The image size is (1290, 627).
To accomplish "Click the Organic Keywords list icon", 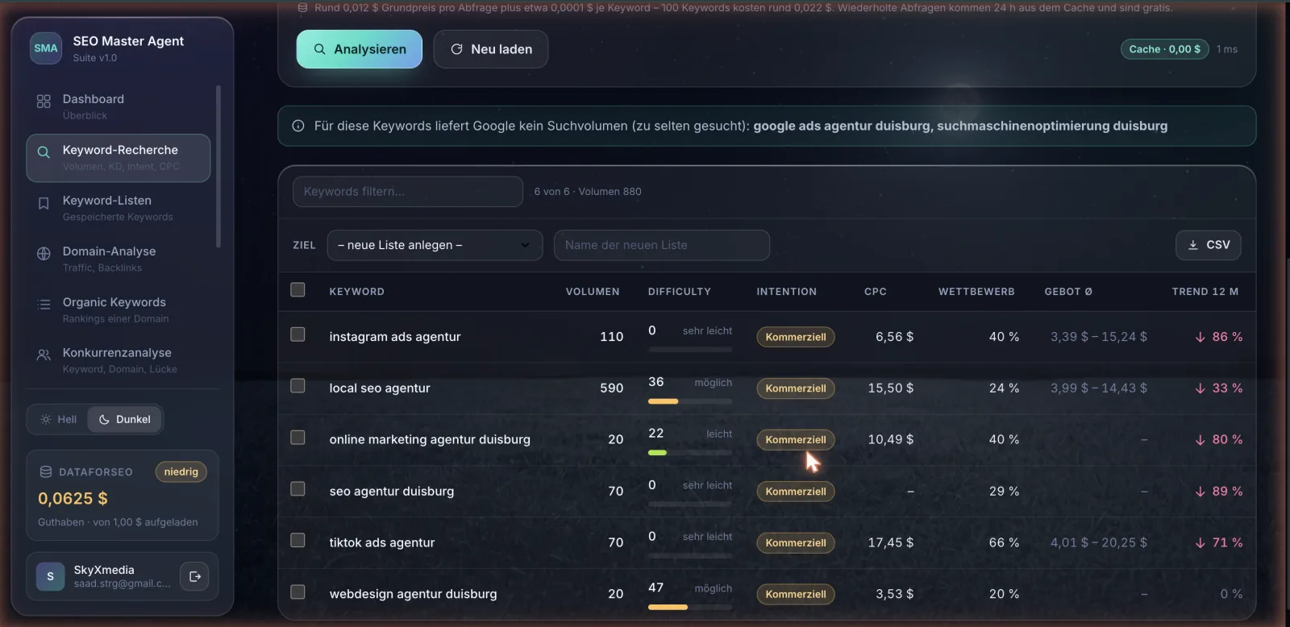I will (x=44, y=305).
